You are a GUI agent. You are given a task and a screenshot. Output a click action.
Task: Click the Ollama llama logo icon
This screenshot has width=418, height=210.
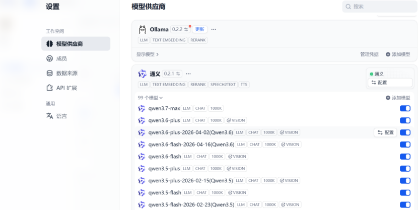click(143, 29)
